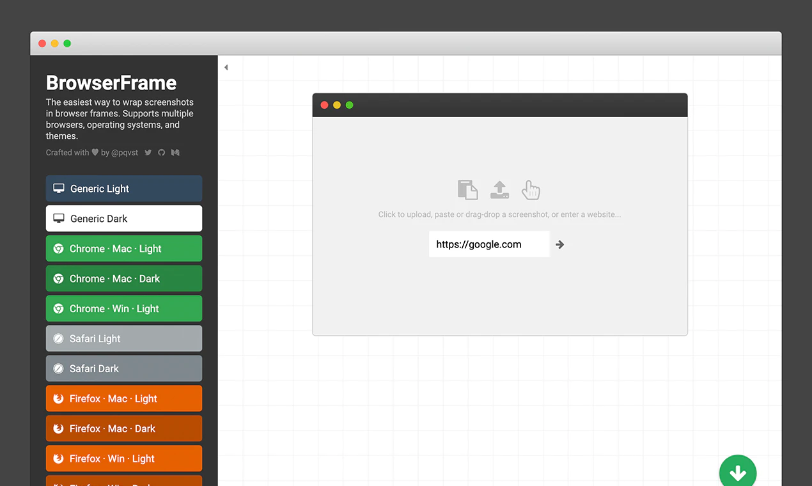Click the compass icon on Safari Light
Screen dimensions: 812x486
pyautogui.click(x=58, y=339)
